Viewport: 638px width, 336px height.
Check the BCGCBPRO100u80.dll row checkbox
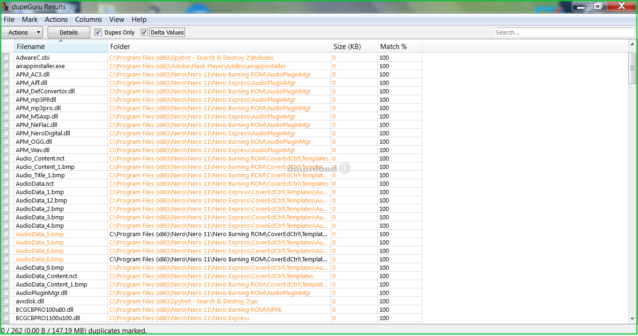pos(6,309)
